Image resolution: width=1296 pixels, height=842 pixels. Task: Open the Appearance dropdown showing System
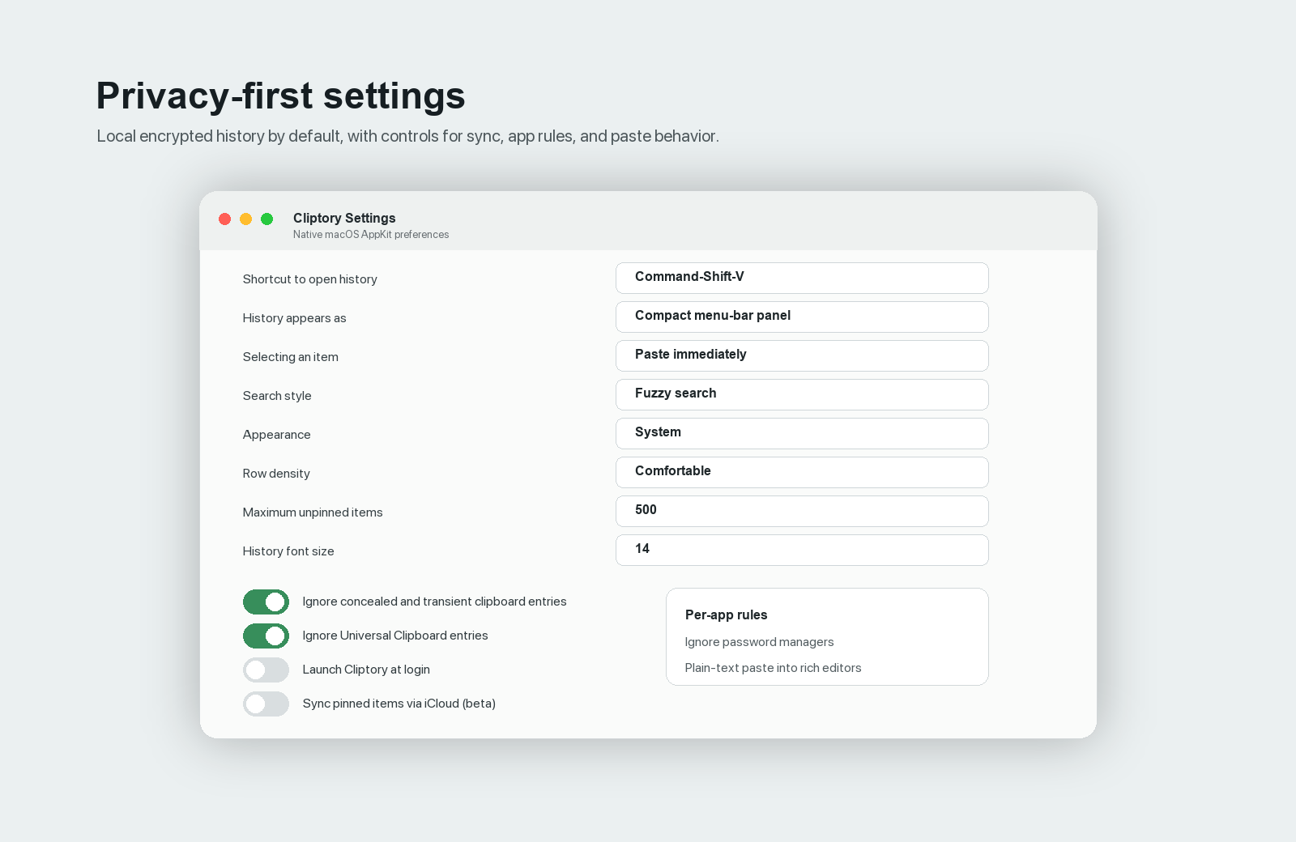click(x=802, y=433)
